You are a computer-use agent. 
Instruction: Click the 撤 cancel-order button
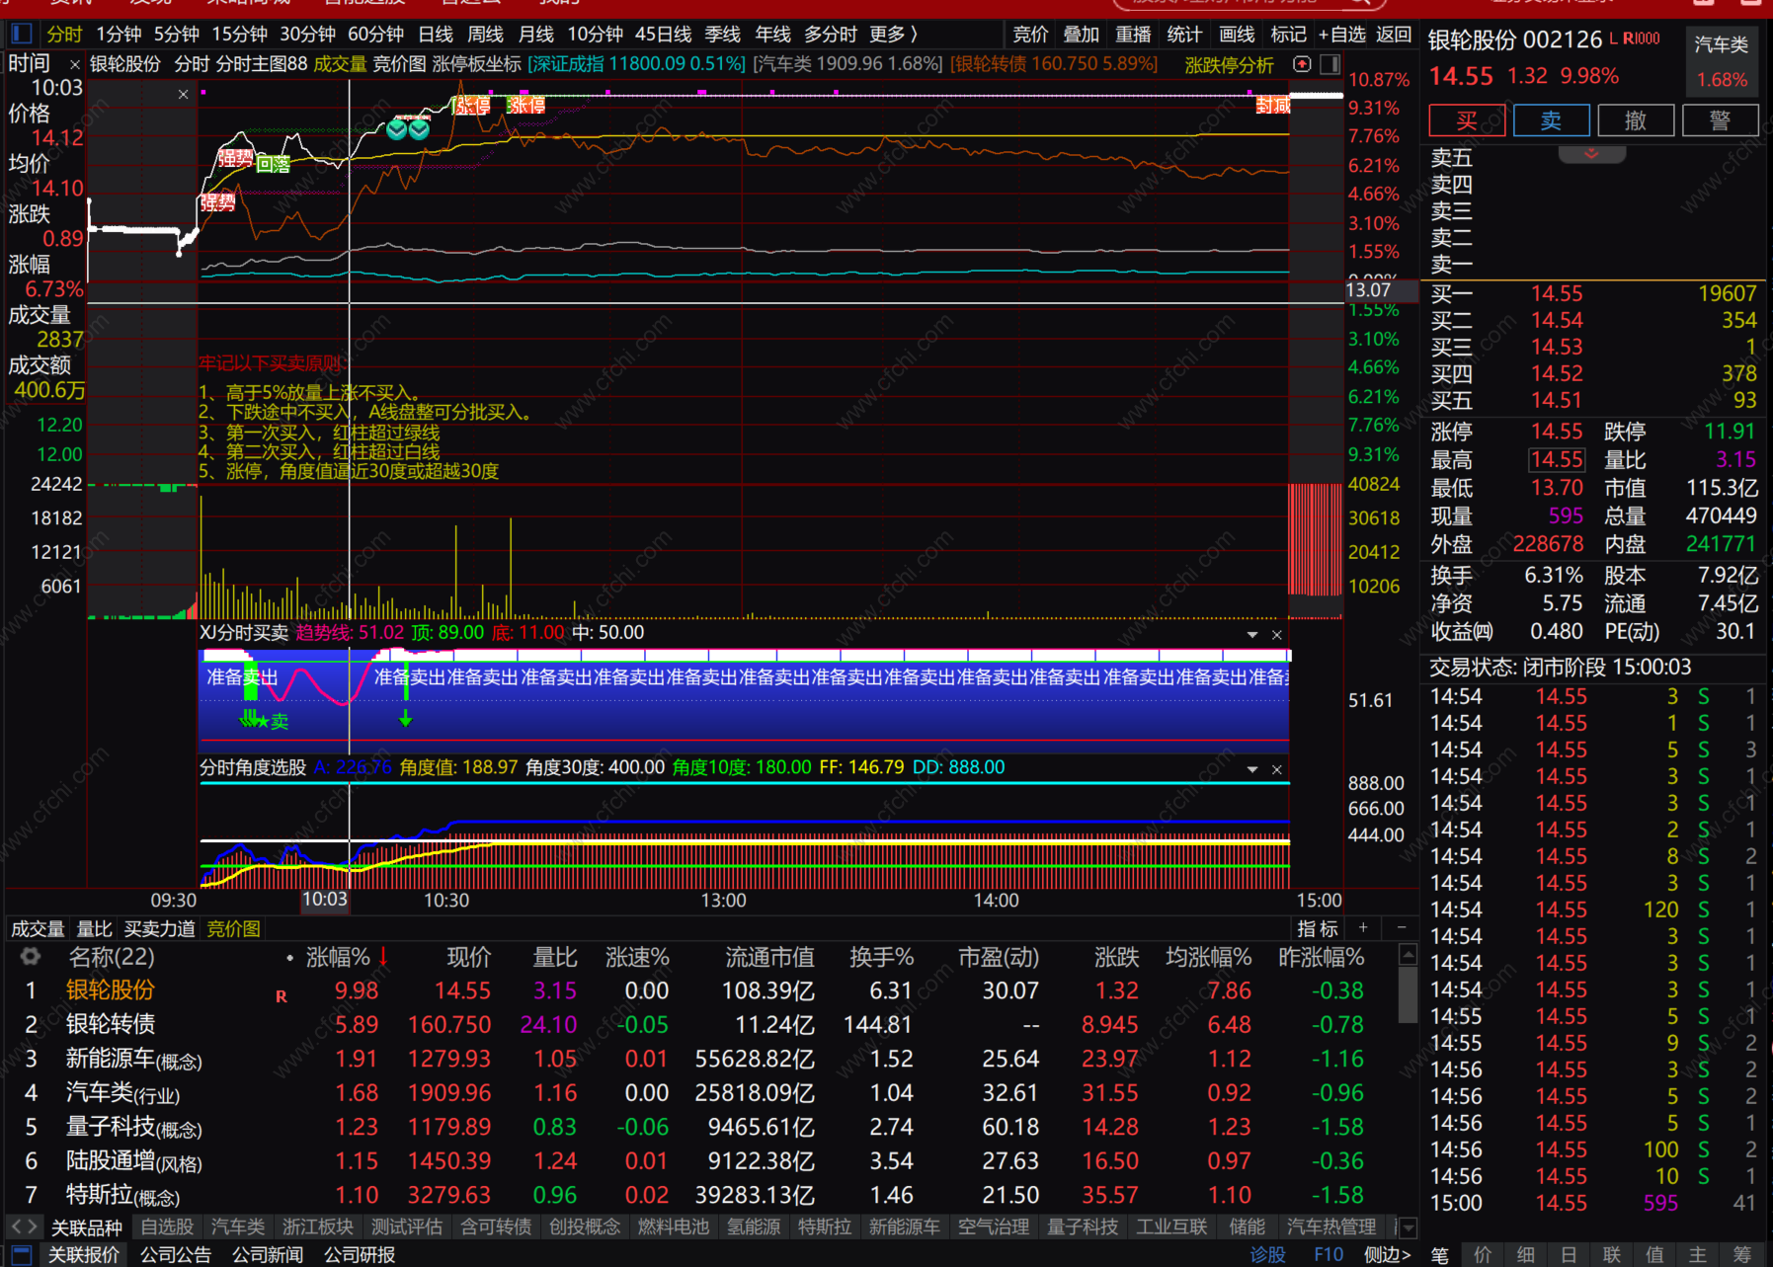pyautogui.click(x=1636, y=120)
